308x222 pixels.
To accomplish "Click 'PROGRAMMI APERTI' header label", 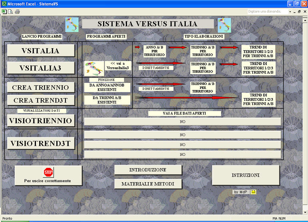I will [106, 36].
